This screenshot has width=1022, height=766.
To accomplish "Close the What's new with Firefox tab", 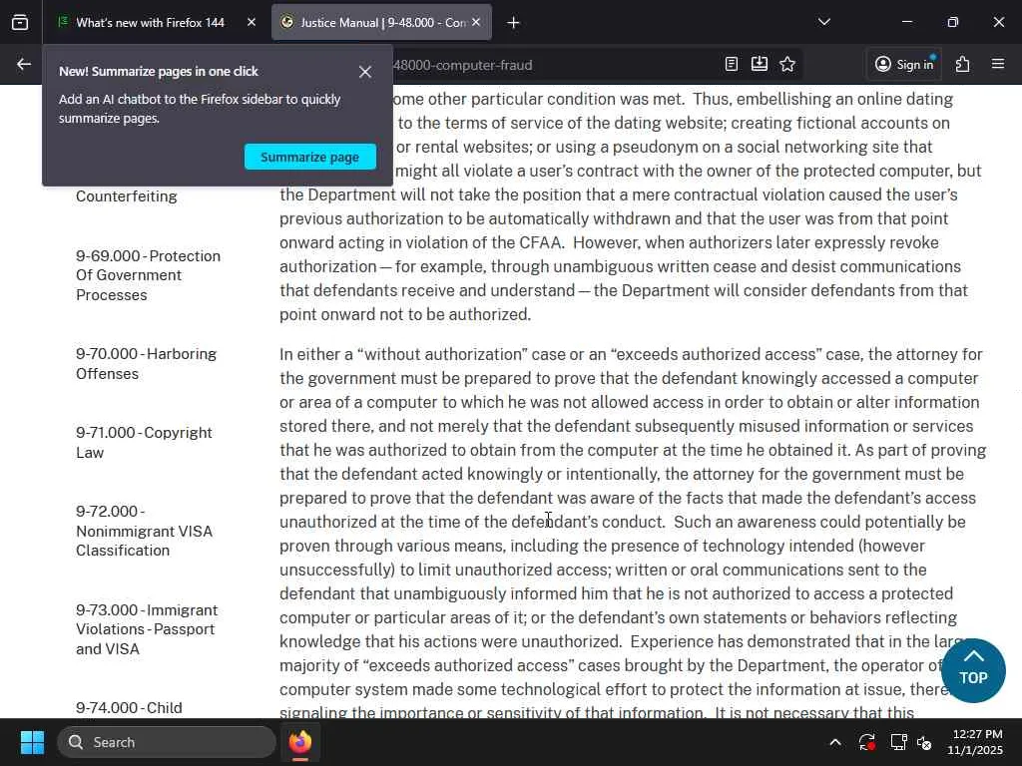I will pyautogui.click(x=251, y=22).
